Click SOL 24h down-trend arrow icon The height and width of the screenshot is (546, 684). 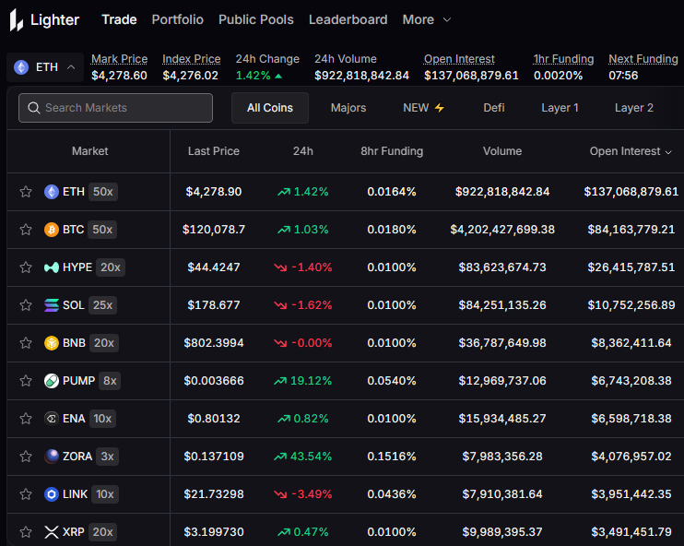click(x=280, y=305)
